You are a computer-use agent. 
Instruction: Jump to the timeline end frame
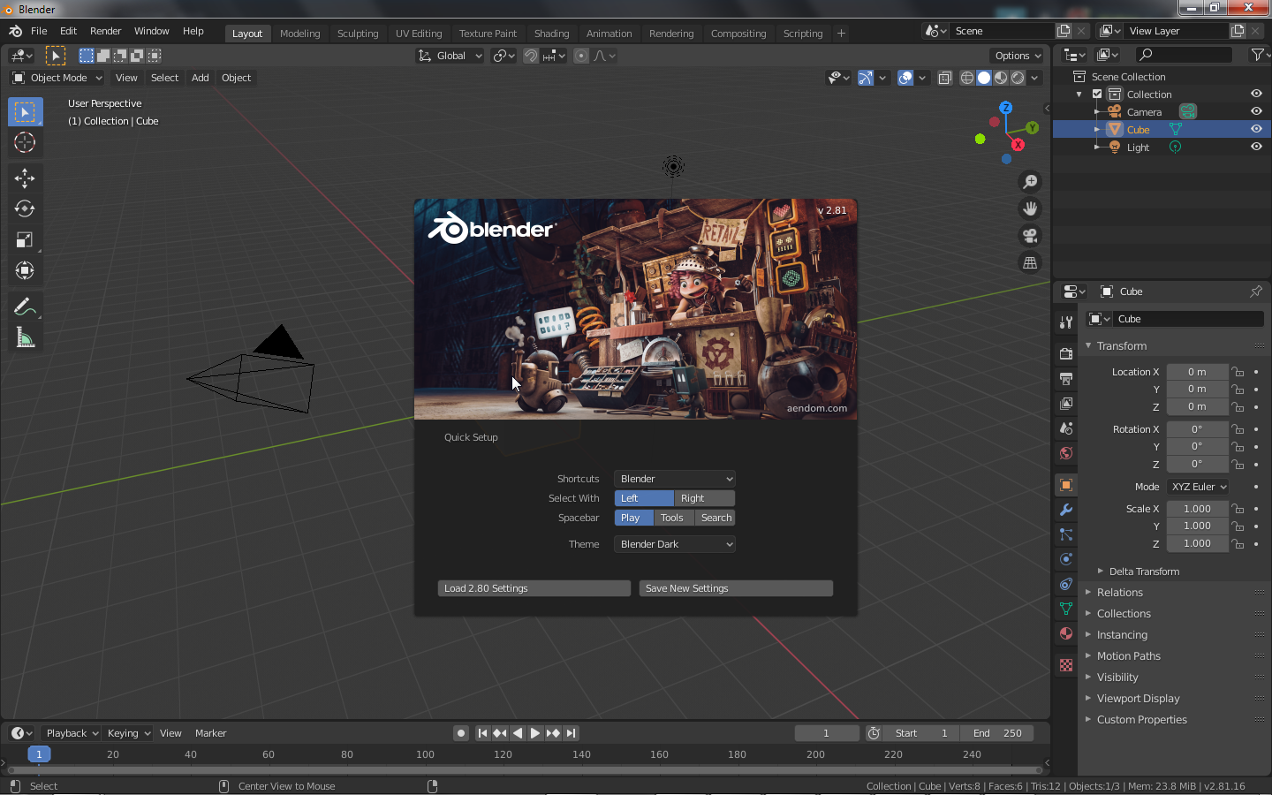(x=572, y=733)
